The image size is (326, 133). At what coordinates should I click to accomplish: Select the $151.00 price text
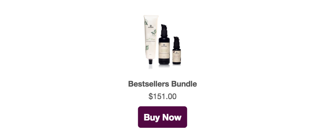tap(162, 97)
